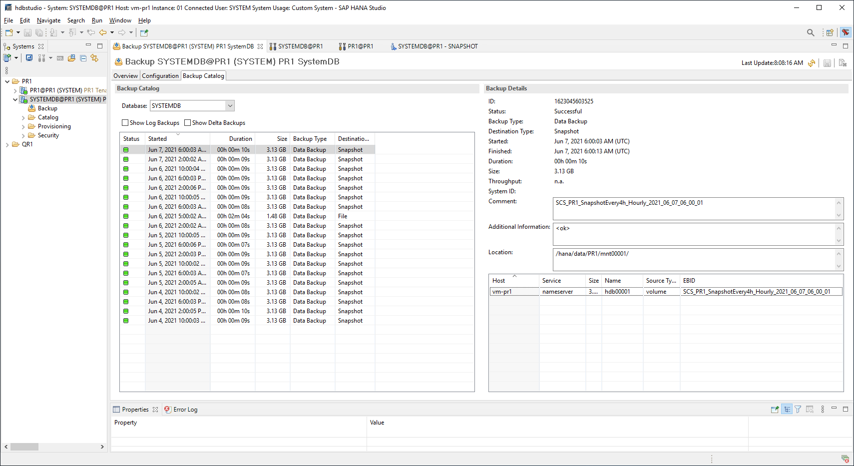Screen dimensions: 854x466
Task: Click the Link with Editor arrows icon
Action: (94, 58)
